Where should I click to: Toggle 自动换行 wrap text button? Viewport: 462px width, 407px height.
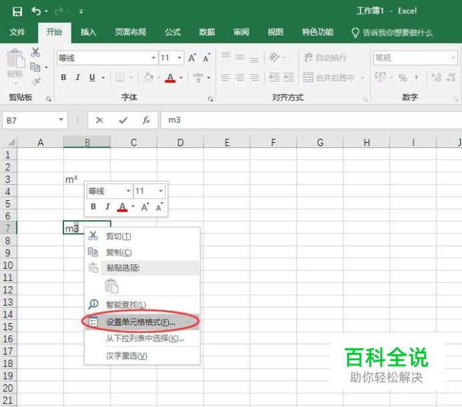325,58
